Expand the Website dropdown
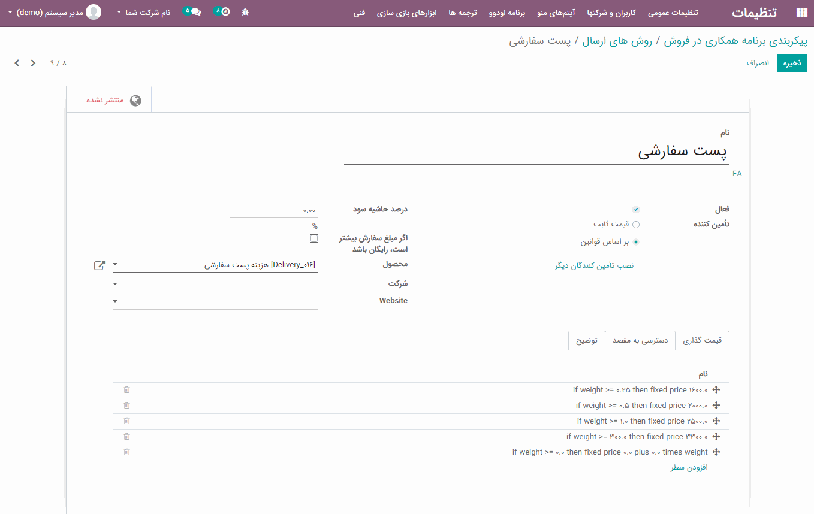 [x=116, y=301]
